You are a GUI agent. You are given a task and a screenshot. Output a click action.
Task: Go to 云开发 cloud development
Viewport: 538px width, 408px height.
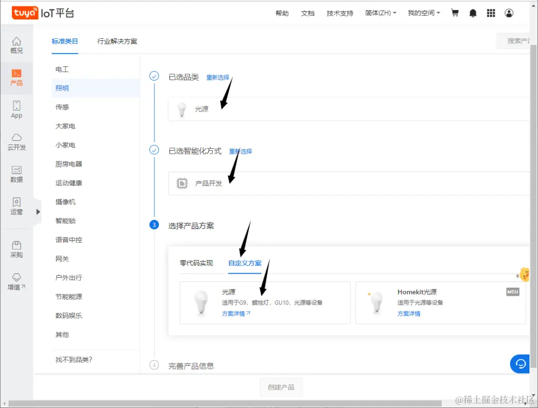(16, 142)
